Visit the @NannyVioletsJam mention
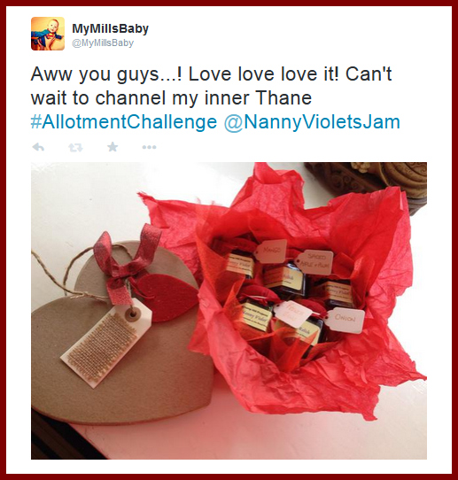The image size is (458, 480). coord(312,122)
